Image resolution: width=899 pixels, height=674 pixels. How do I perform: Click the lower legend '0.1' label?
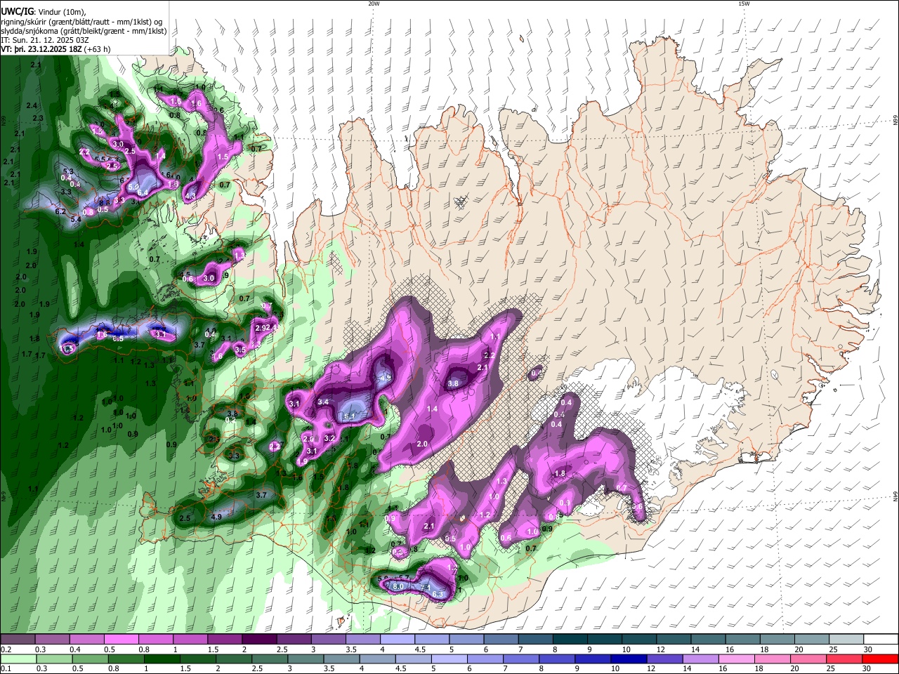pyautogui.click(x=6, y=669)
